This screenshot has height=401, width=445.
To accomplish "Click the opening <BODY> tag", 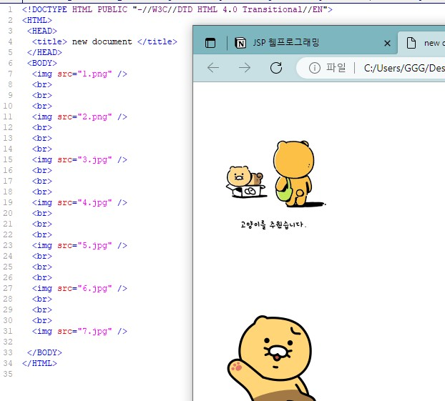I will click(42, 63).
